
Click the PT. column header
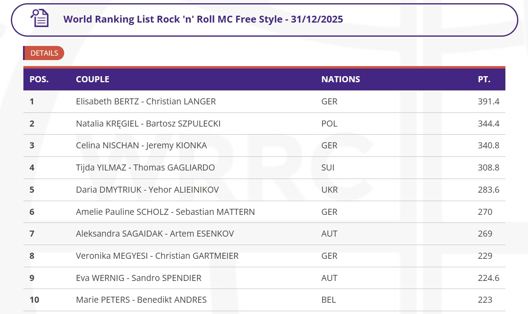[x=484, y=79]
